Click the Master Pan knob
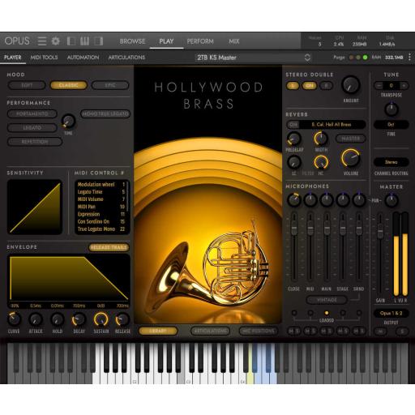Screen dimensions: 415x415 pyautogui.click(x=391, y=200)
